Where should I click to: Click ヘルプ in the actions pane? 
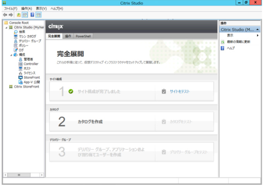231,48
